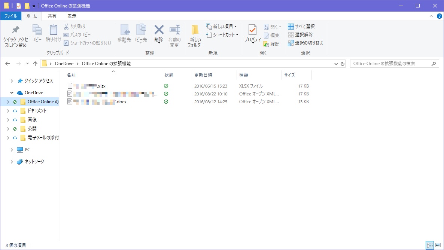Open the Copy To (コピー先) button

140,33
